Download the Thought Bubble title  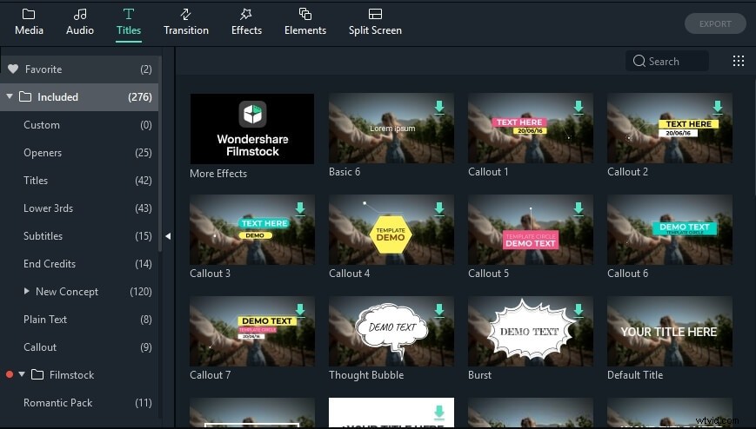coord(439,310)
